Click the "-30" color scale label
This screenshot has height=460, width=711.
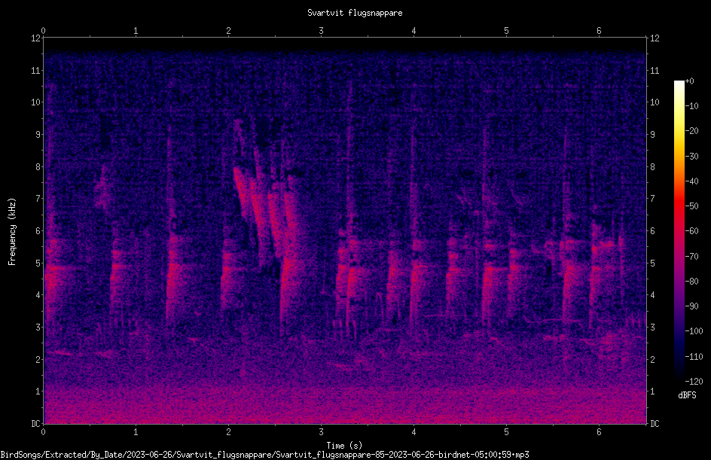(x=692, y=157)
